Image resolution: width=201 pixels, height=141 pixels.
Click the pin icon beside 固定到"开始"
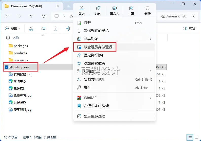click(x=79, y=55)
